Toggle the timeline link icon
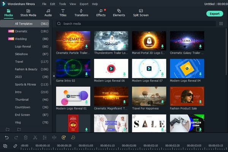The height and width of the screenshot is (152, 228). point(15,146)
